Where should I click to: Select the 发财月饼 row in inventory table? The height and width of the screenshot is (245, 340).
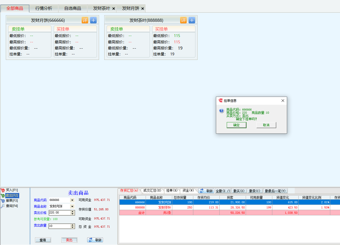pos(230,202)
